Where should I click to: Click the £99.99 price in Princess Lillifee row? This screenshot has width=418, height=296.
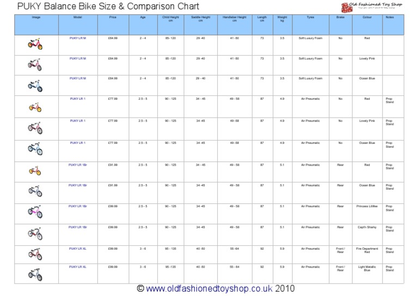coord(113,206)
